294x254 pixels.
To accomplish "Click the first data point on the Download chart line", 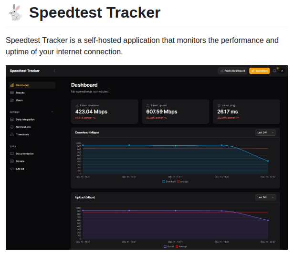I will tap(83, 145).
